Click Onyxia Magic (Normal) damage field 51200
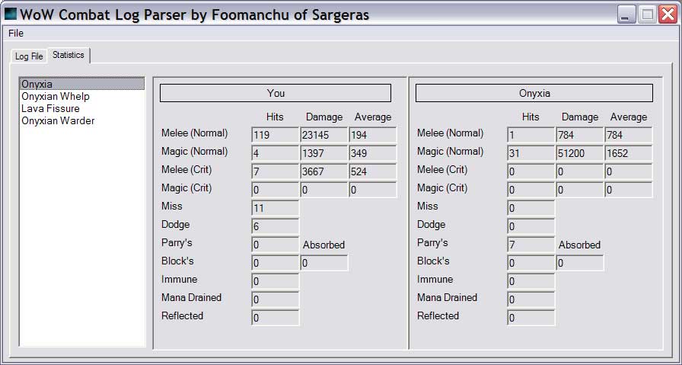This screenshot has width=682, height=365. tap(580, 153)
